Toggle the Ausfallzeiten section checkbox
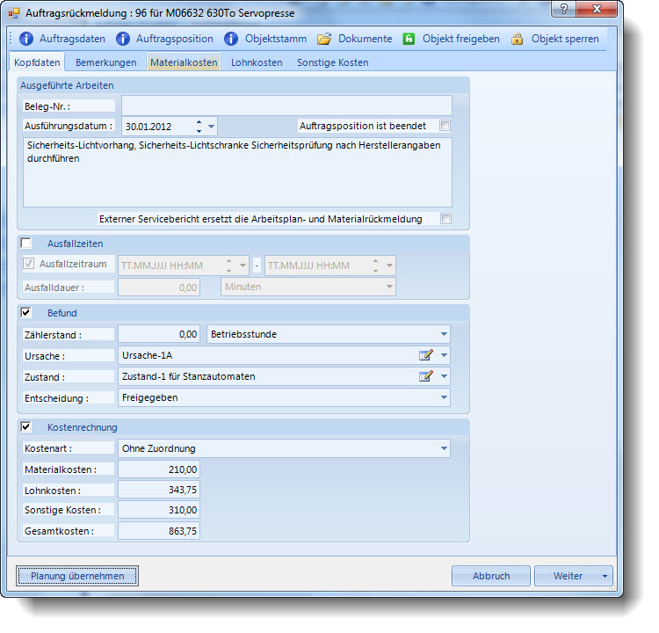This screenshot has height=633, width=659. pos(26,243)
